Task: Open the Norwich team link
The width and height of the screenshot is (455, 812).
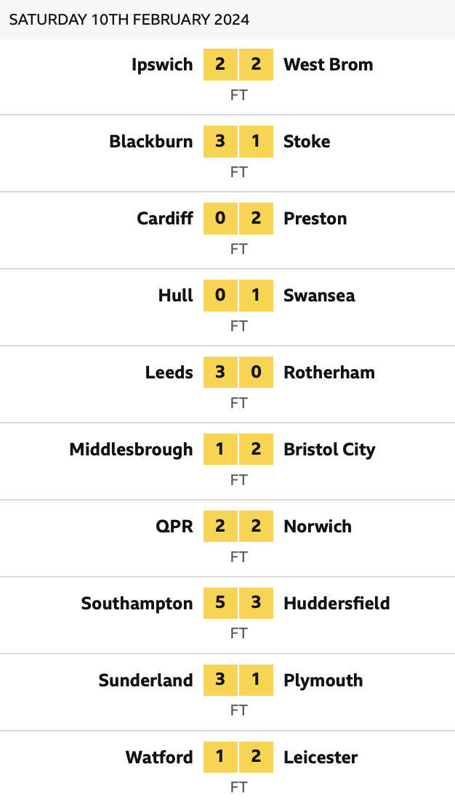Action: pyautogui.click(x=318, y=527)
